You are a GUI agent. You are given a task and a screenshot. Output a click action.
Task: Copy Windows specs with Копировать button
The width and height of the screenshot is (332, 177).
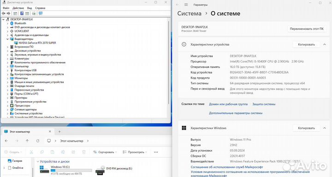pos(306,128)
